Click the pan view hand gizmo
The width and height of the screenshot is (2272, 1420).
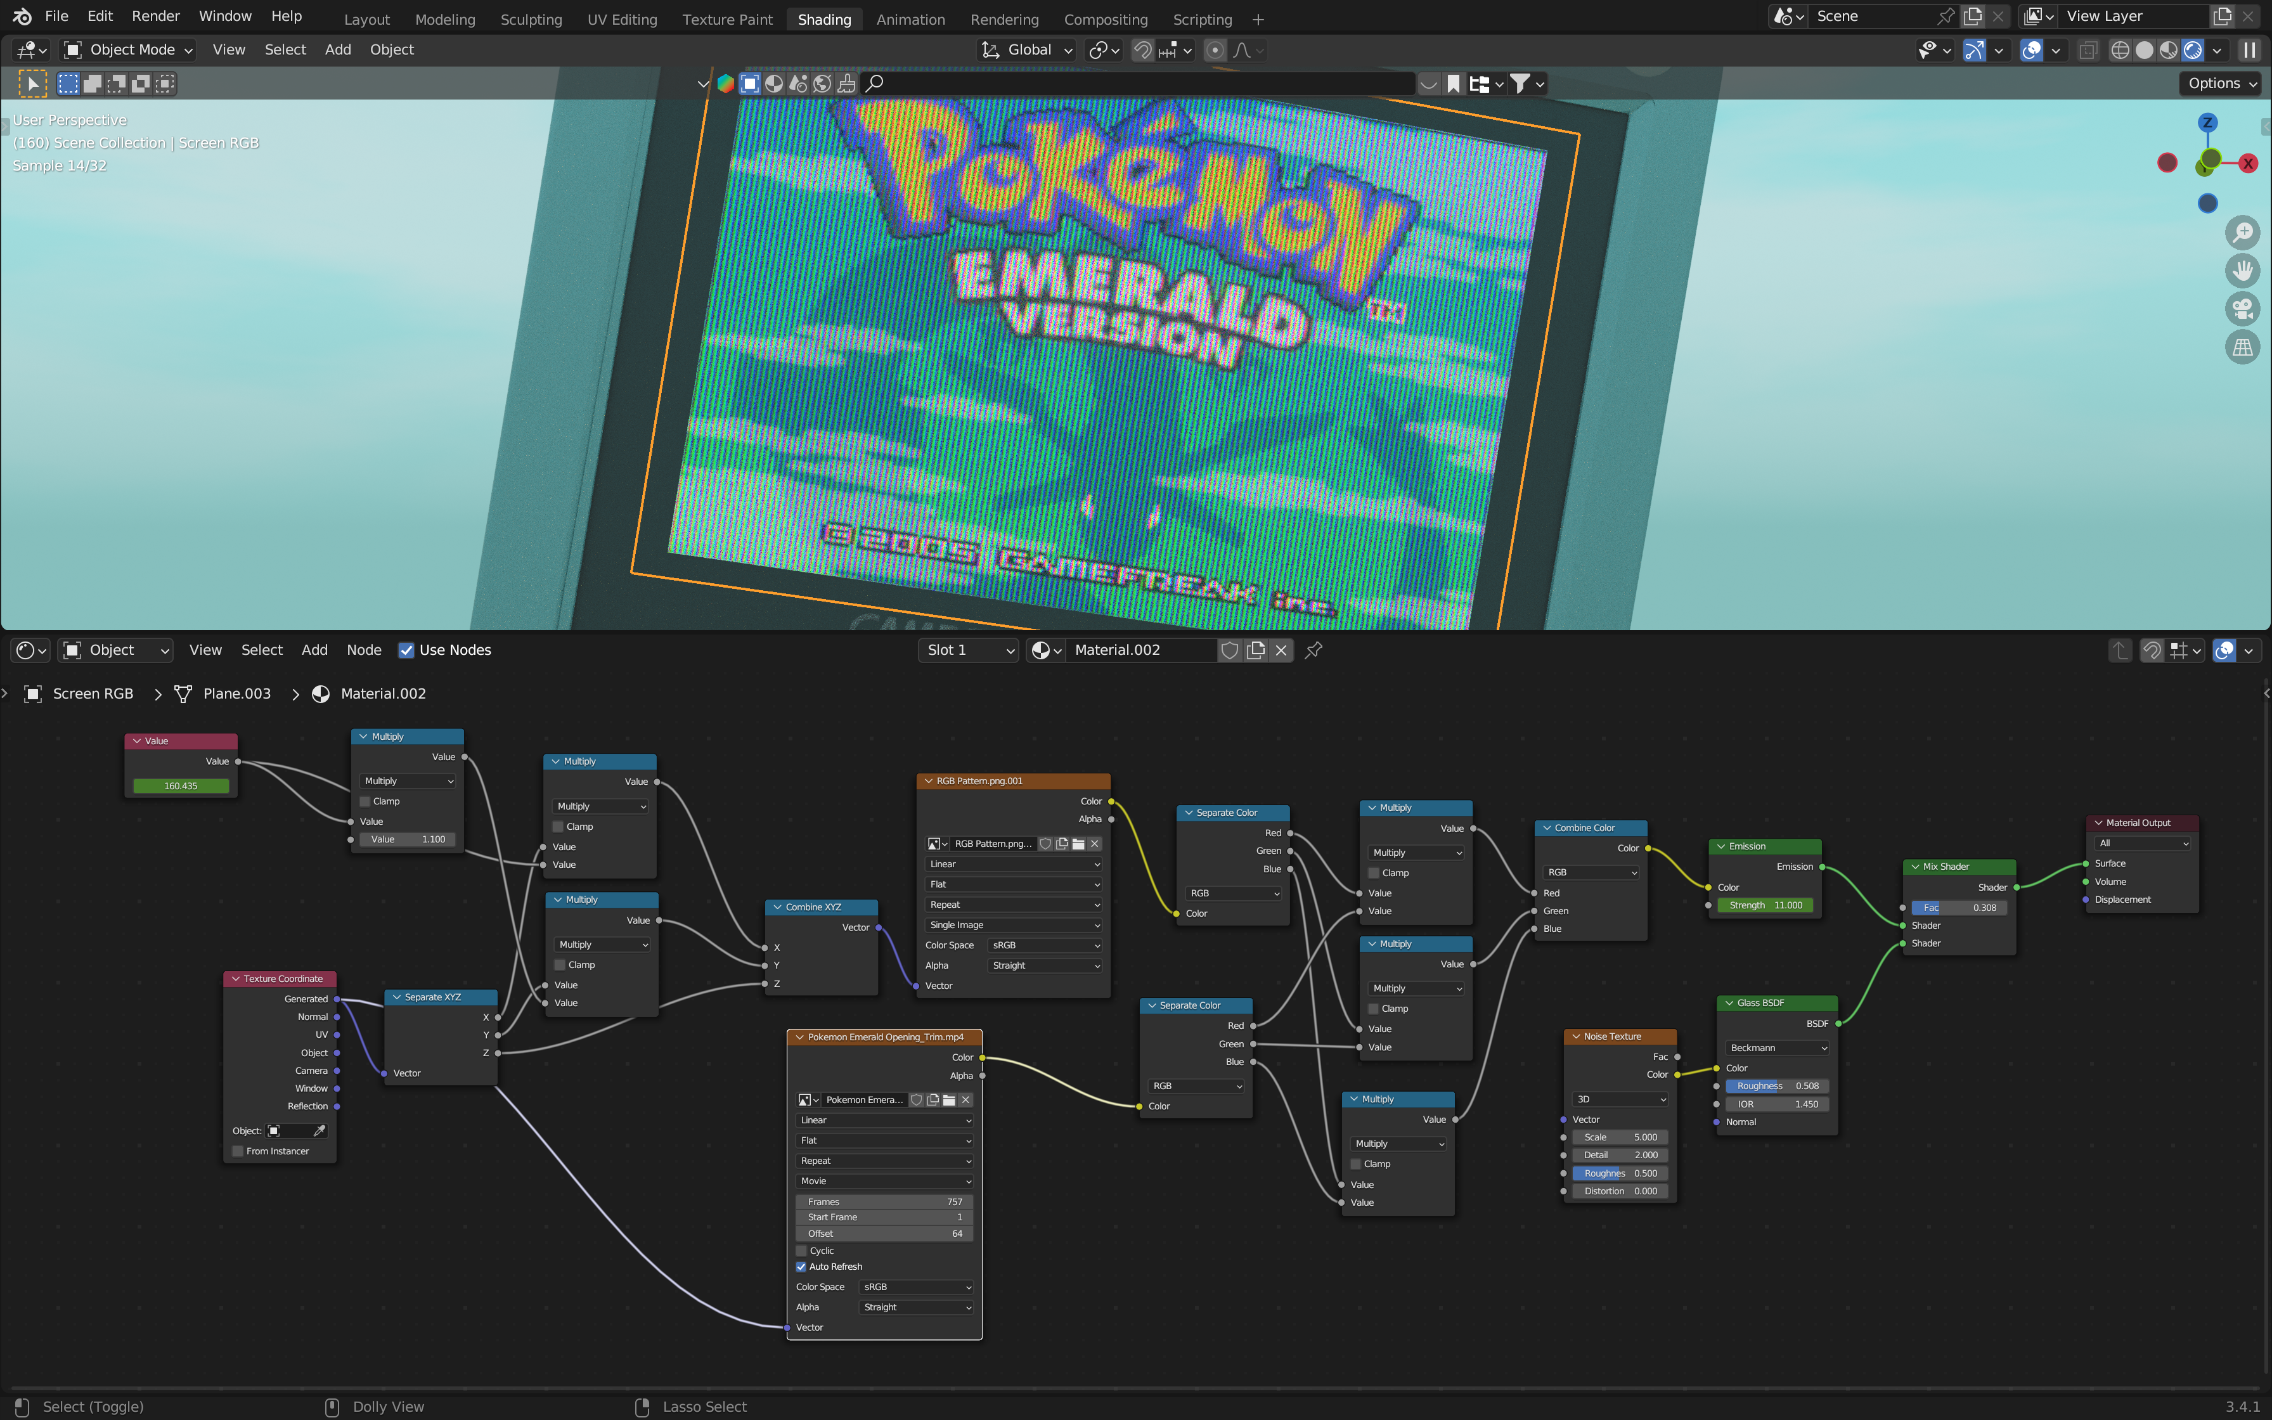pyautogui.click(x=2243, y=271)
